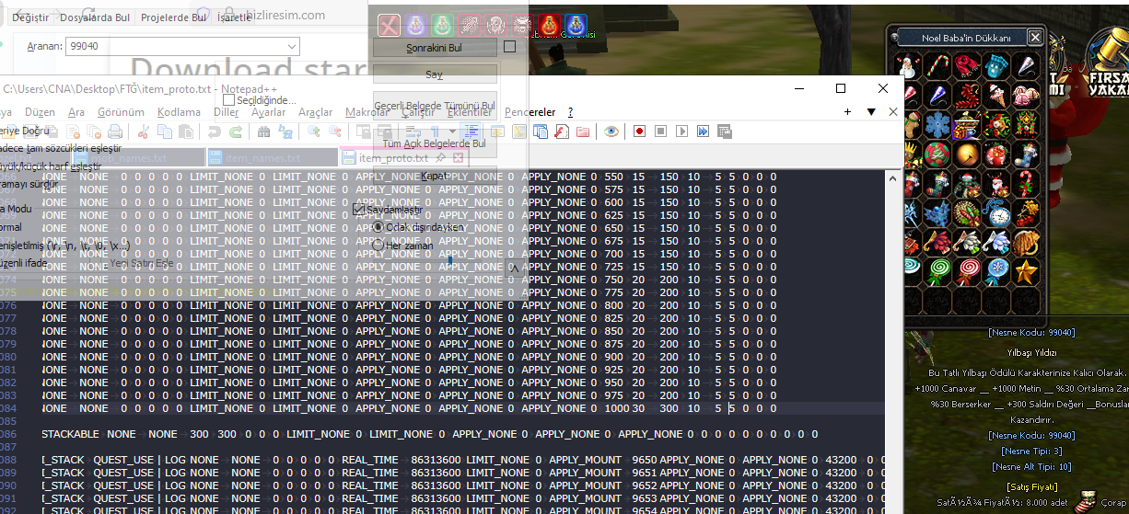
Task: Click the blue potion buff icon
Action: 576,25
